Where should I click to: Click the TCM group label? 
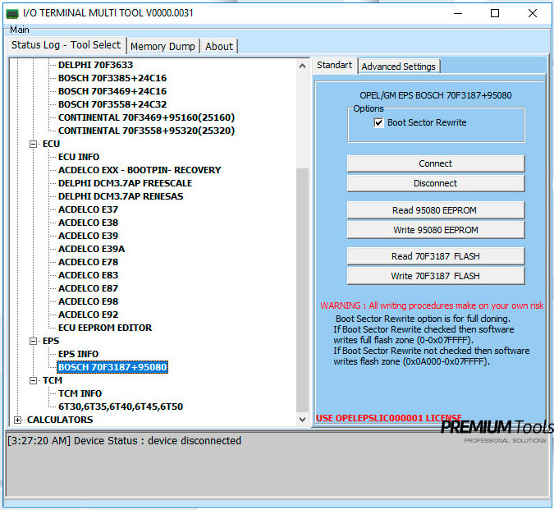pyautogui.click(x=53, y=380)
